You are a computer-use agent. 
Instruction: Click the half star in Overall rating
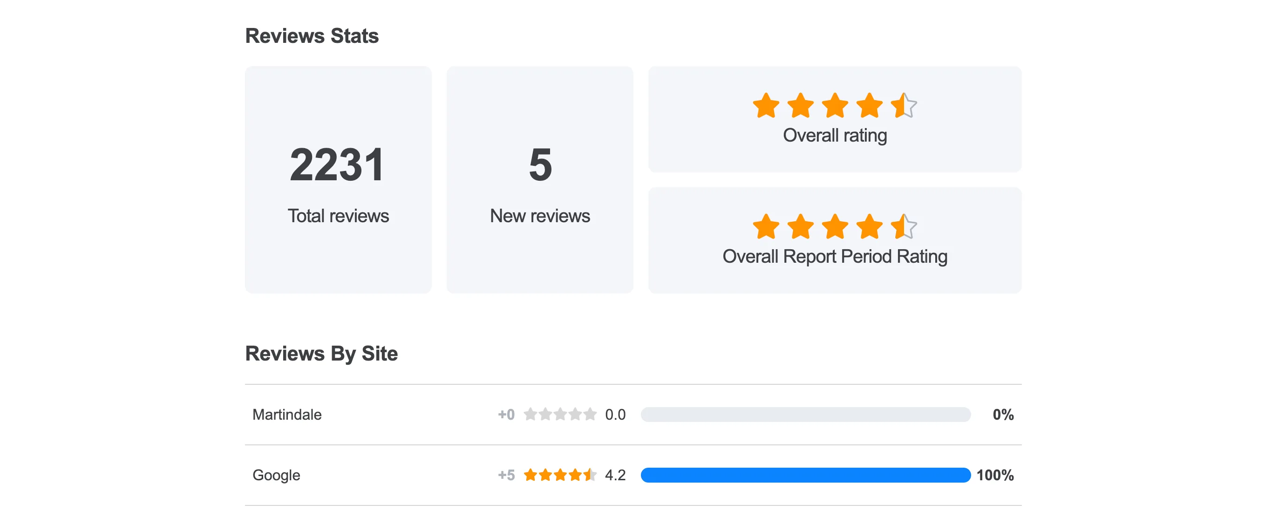click(x=904, y=106)
